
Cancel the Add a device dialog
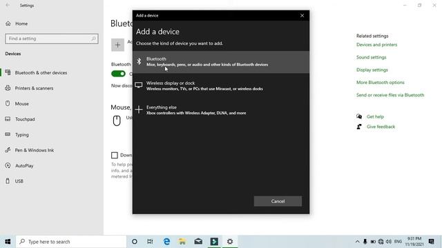click(x=278, y=201)
